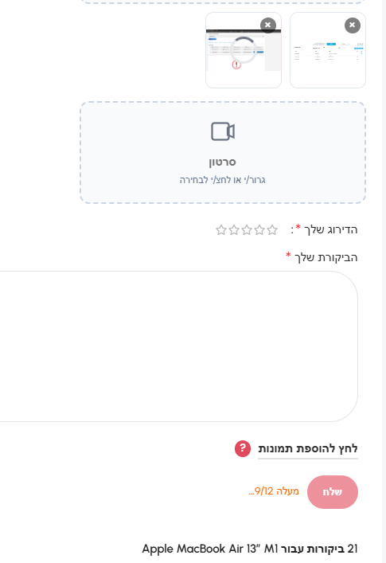Click the red question mark help icon
This screenshot has width=386, height=563.
point(243,448)
